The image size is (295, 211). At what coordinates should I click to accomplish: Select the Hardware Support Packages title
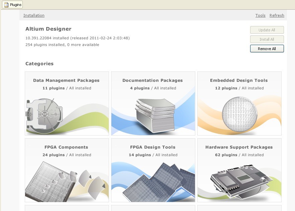(x=239, y=147)
